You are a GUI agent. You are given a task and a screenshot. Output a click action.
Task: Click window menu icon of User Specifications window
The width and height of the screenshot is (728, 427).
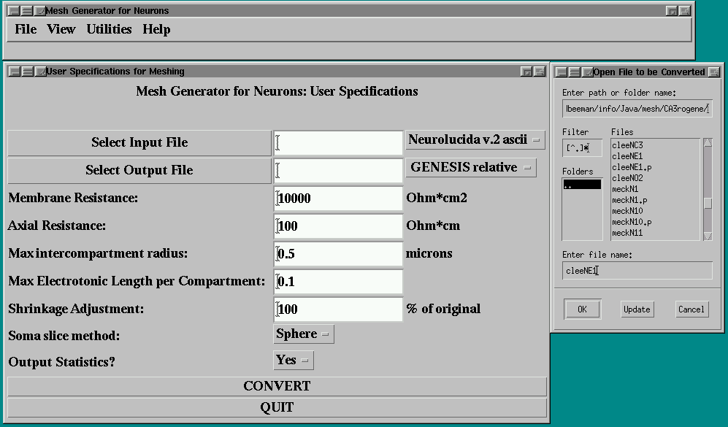[15, 72]
